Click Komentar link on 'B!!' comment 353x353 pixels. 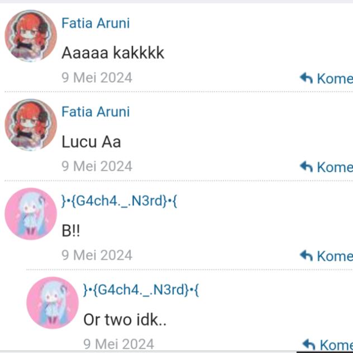(335, 256)
